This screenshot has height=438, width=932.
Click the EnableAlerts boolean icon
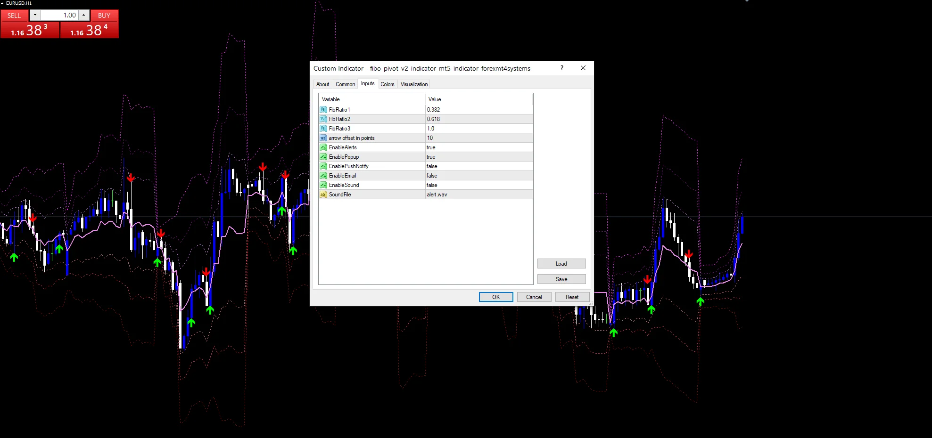pyautogui.click(x=323, y=147)
